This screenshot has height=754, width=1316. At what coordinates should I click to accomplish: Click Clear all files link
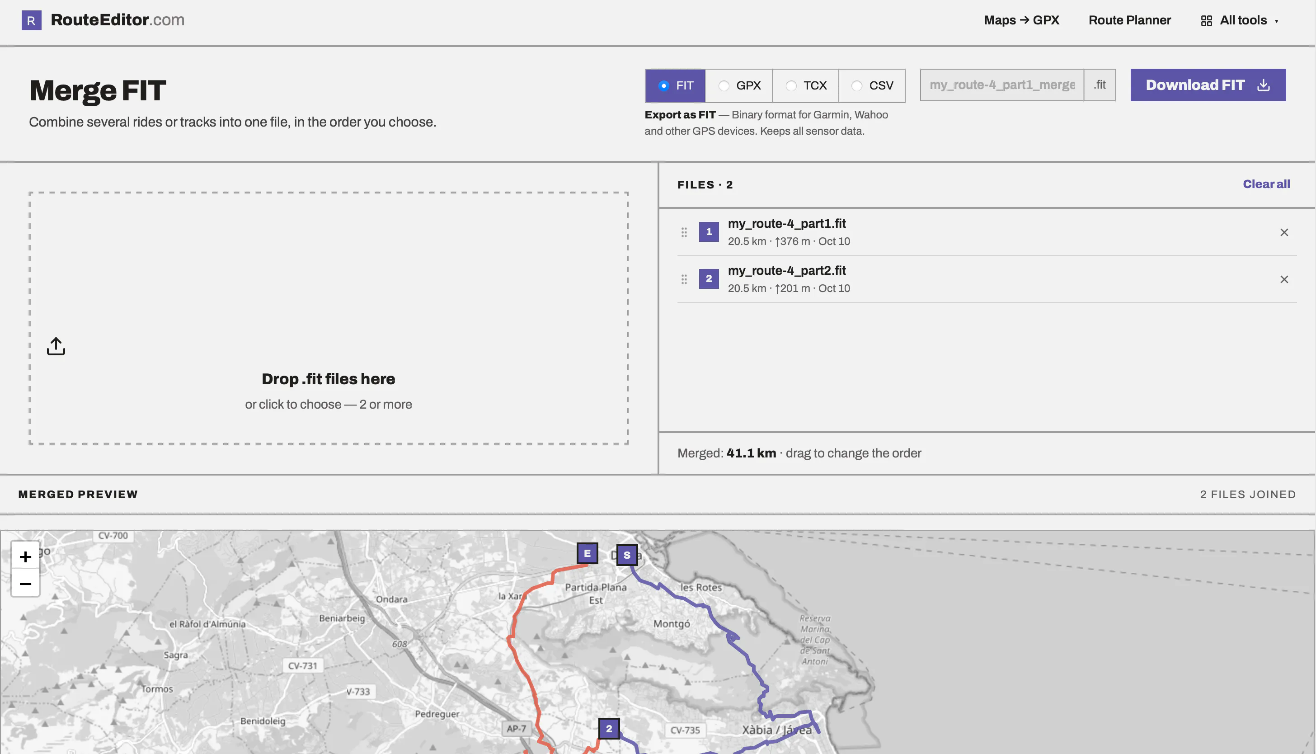click(x=1266, y=184)
